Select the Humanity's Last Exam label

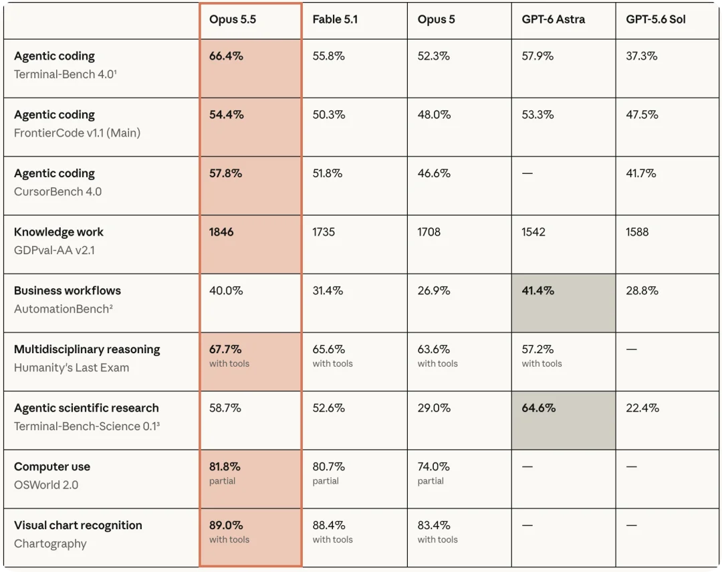coord(72,367)
